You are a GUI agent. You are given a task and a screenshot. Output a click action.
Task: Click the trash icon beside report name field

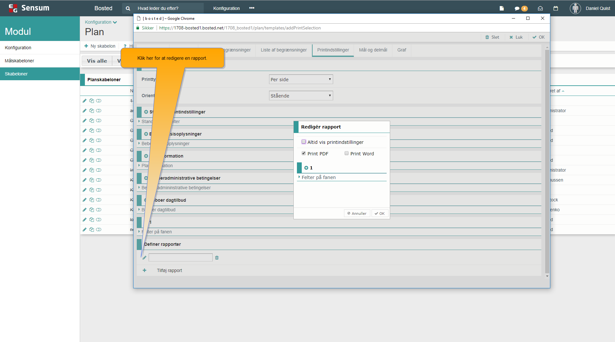pyautogui.click(x=217, y=258)
